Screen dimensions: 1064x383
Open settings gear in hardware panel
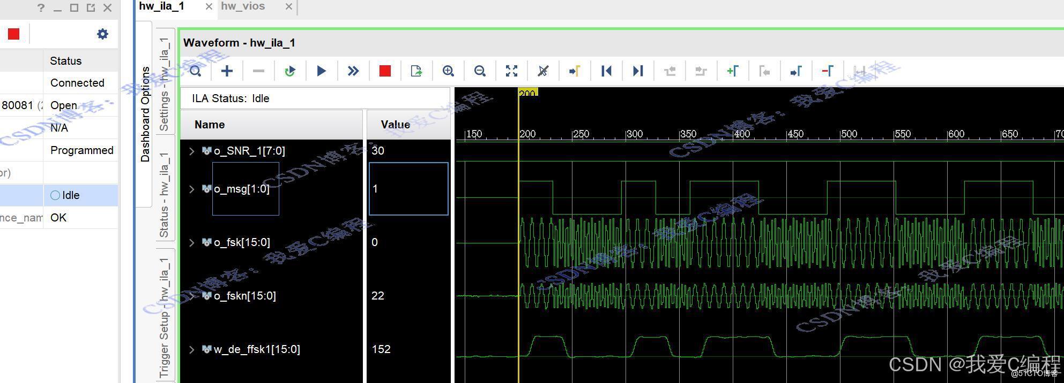[102, 34]
